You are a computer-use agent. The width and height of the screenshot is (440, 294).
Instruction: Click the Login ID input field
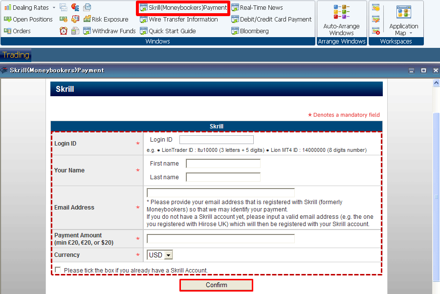pyautogui.click(x=216, y=140)
